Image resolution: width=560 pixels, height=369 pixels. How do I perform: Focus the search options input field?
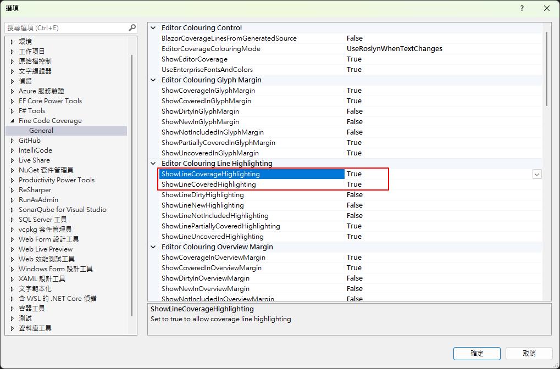[x=66, y=27]
